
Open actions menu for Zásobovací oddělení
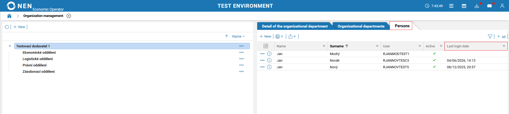pyautogui.click(x=241, y=71)
